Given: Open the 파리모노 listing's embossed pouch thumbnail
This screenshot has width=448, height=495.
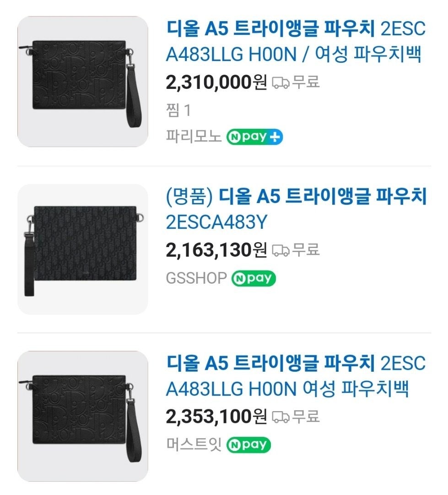Looking at the screenshot, I should tap(83, 82).
